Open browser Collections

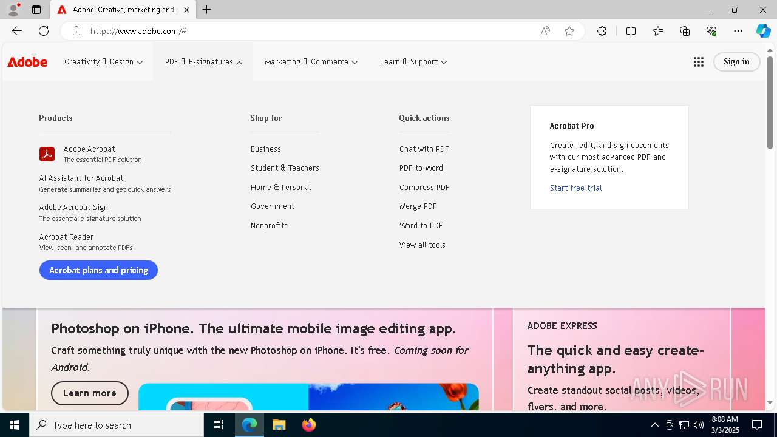click(685, 31)
